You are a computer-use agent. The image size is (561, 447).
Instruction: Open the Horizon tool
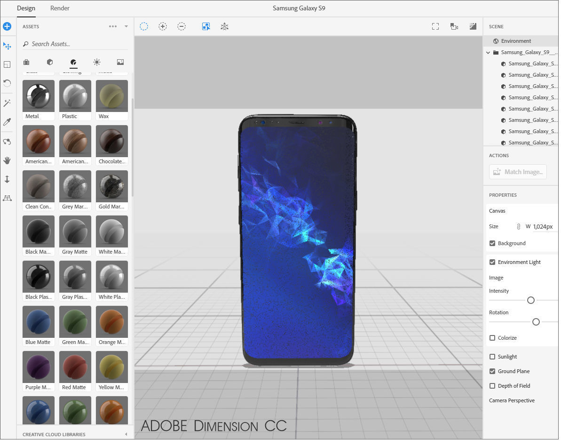(x=7, y=198)
